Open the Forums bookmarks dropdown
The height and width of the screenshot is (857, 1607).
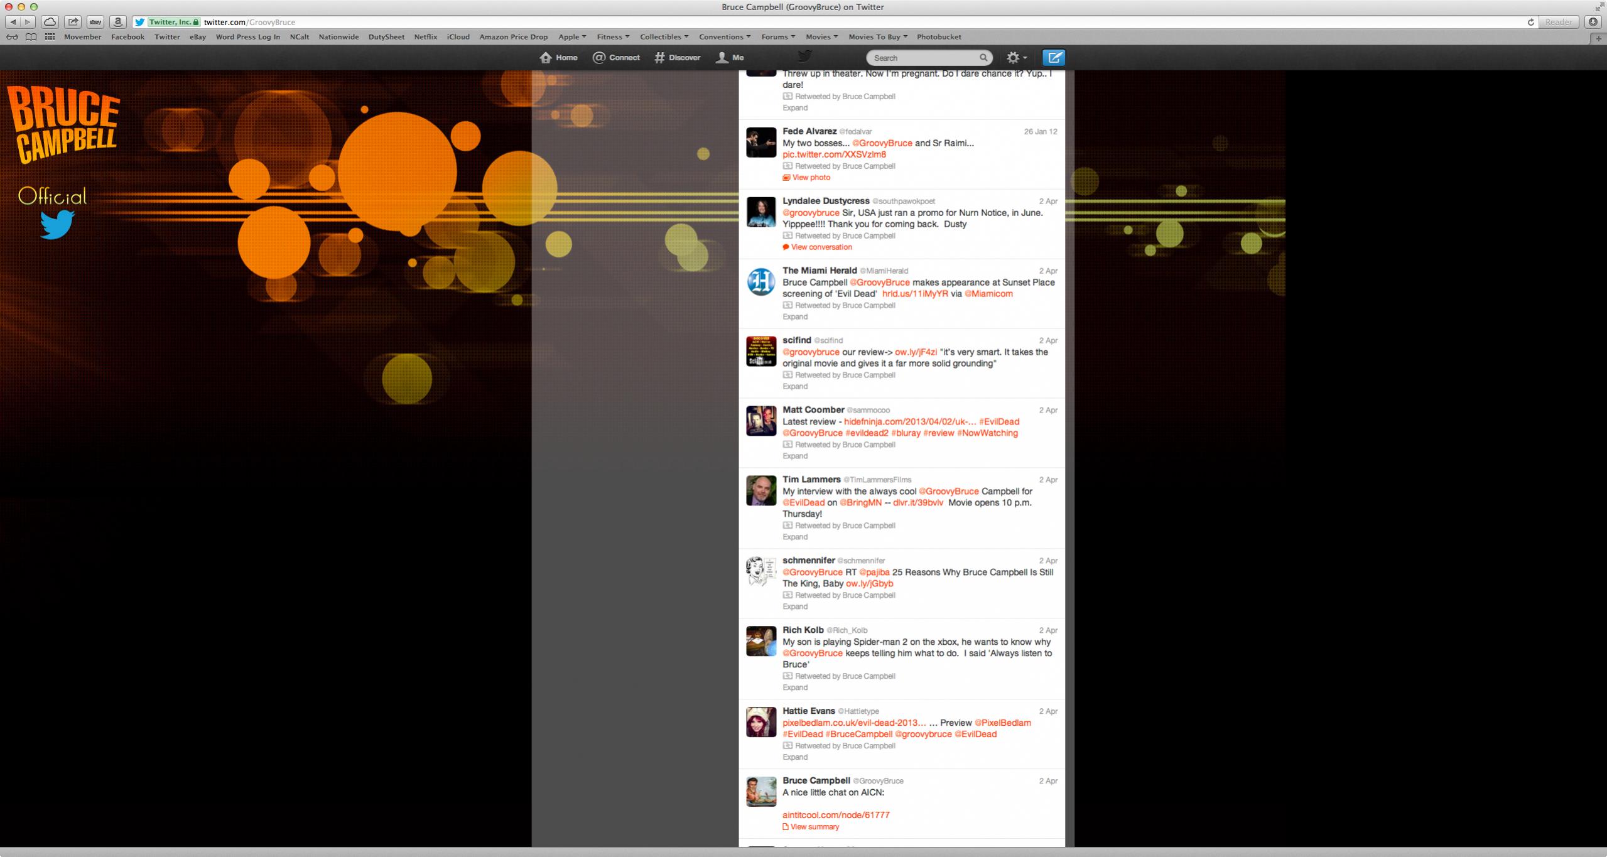[778, 37]
